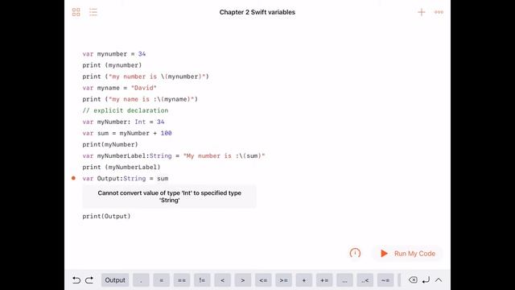Click code line print(myNumber)
515x290 pixels.
pos(110,145)
